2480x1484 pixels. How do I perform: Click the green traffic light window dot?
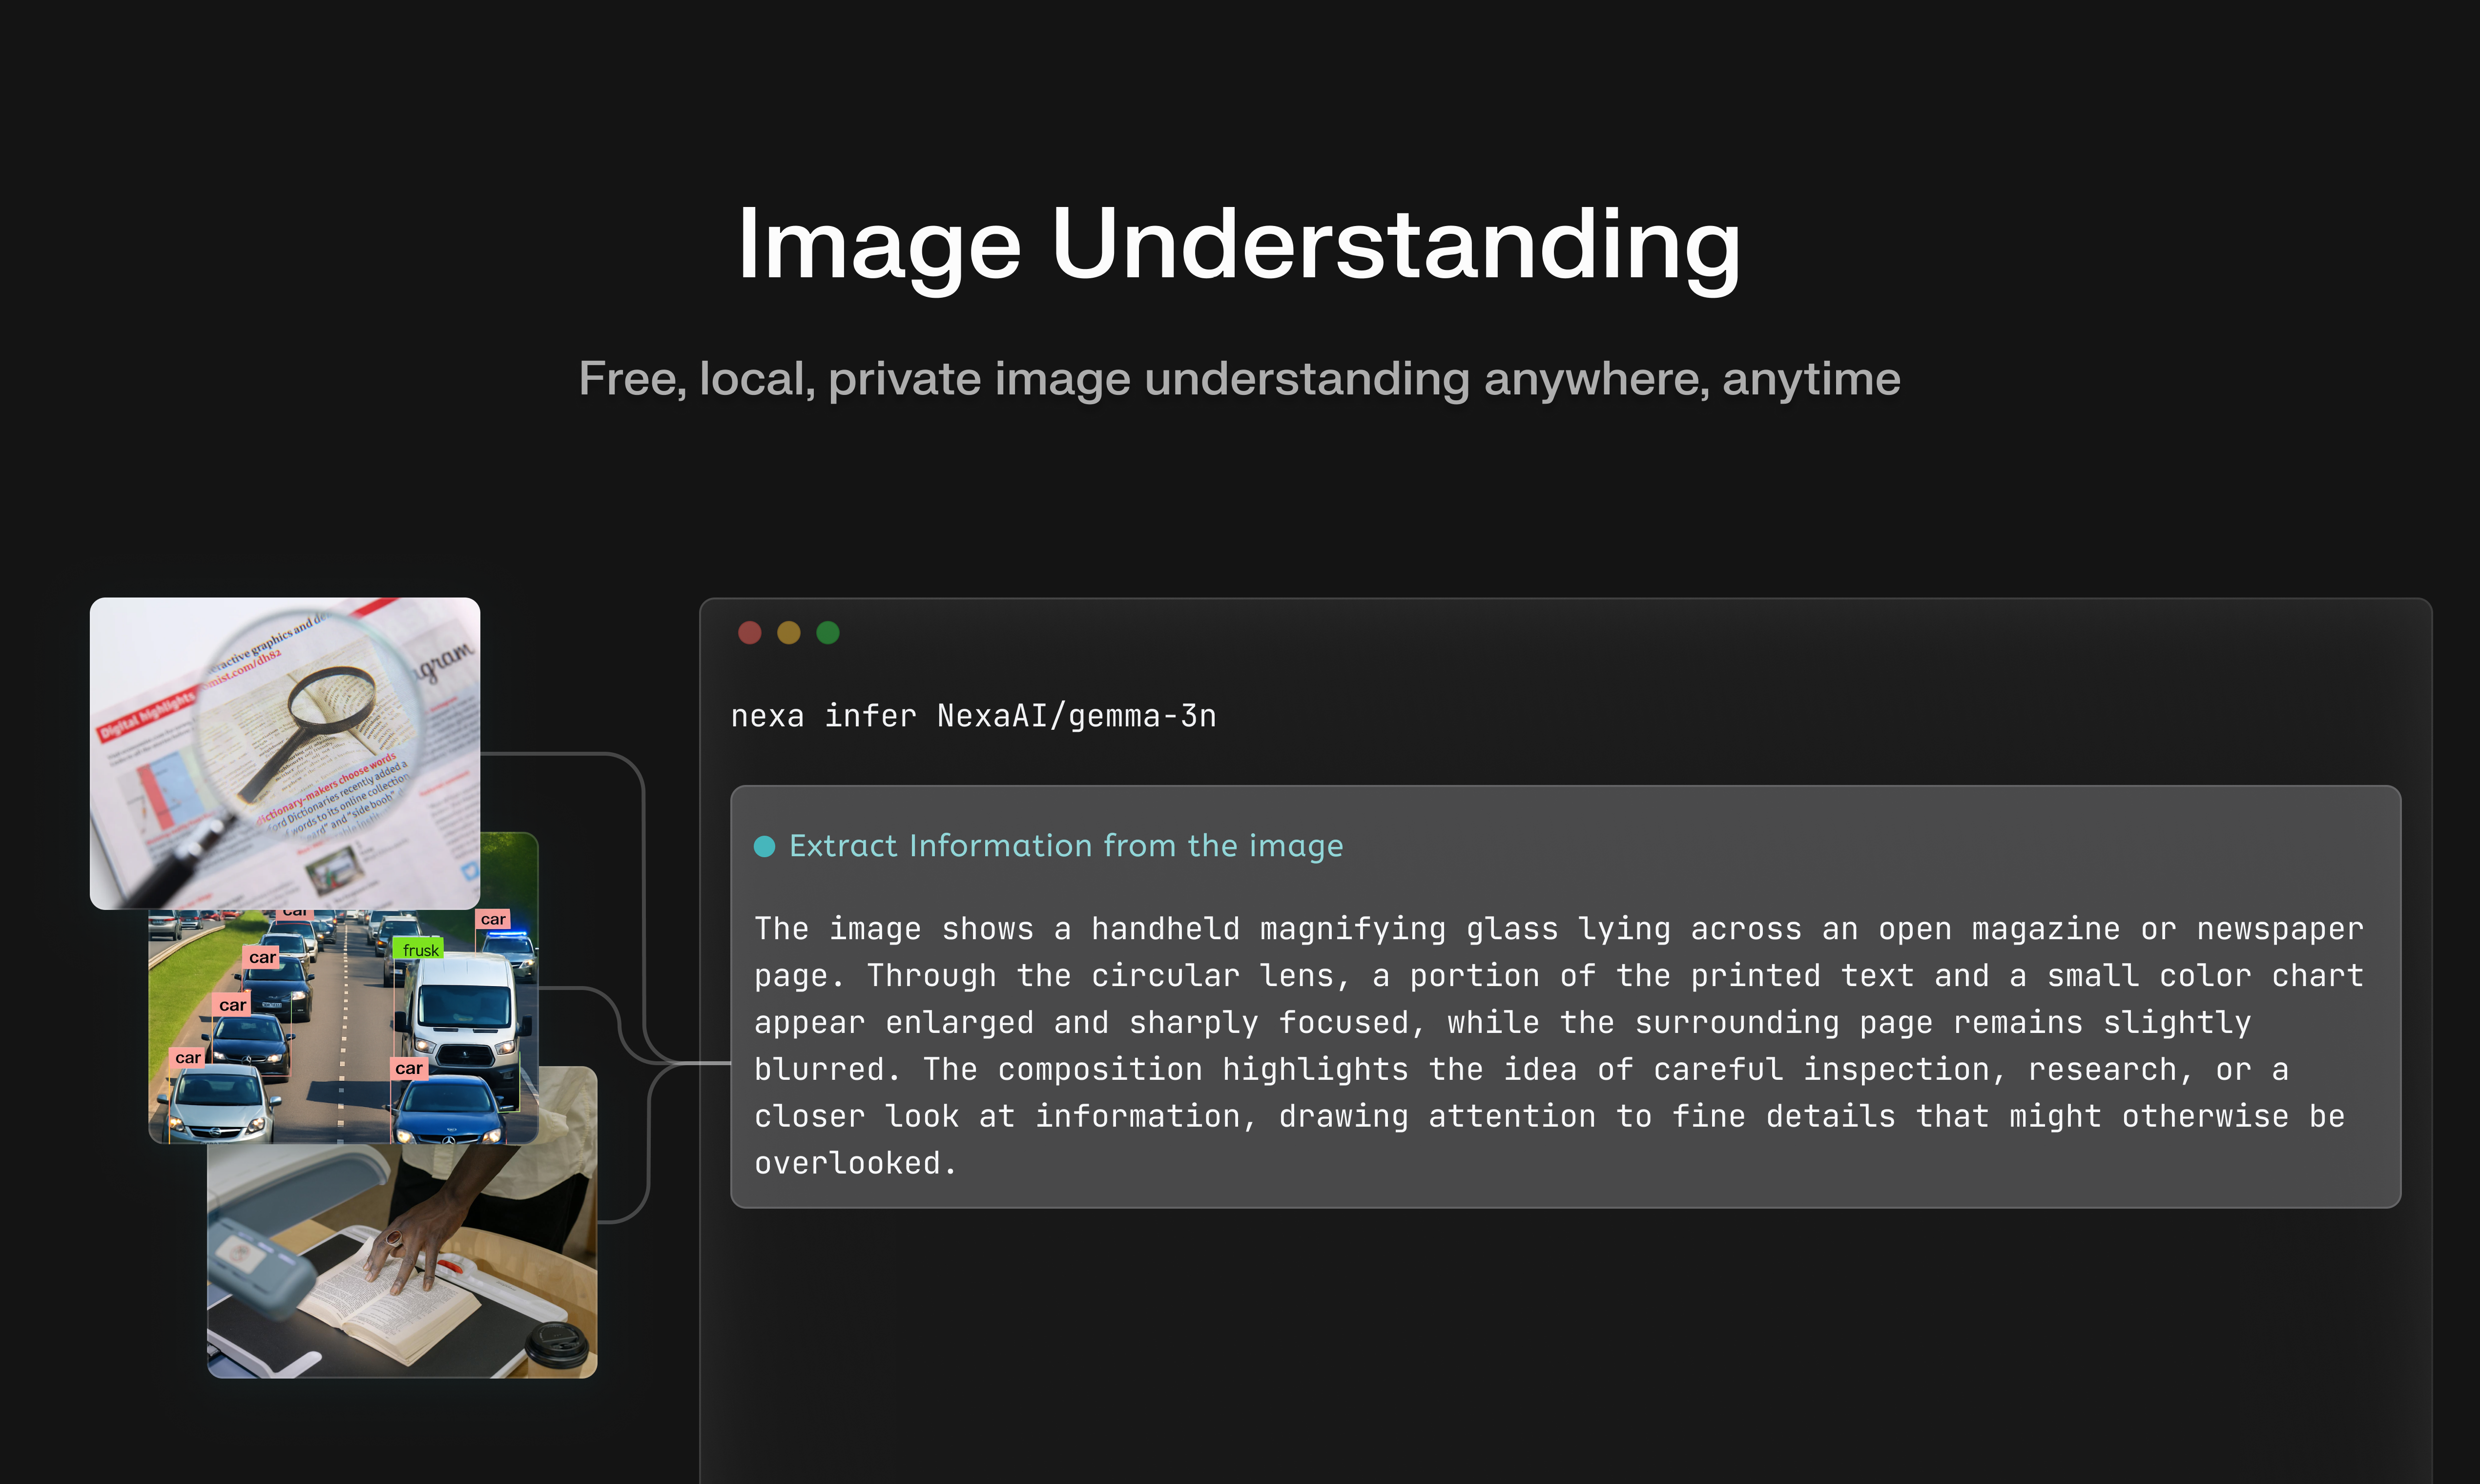point(828,632)
